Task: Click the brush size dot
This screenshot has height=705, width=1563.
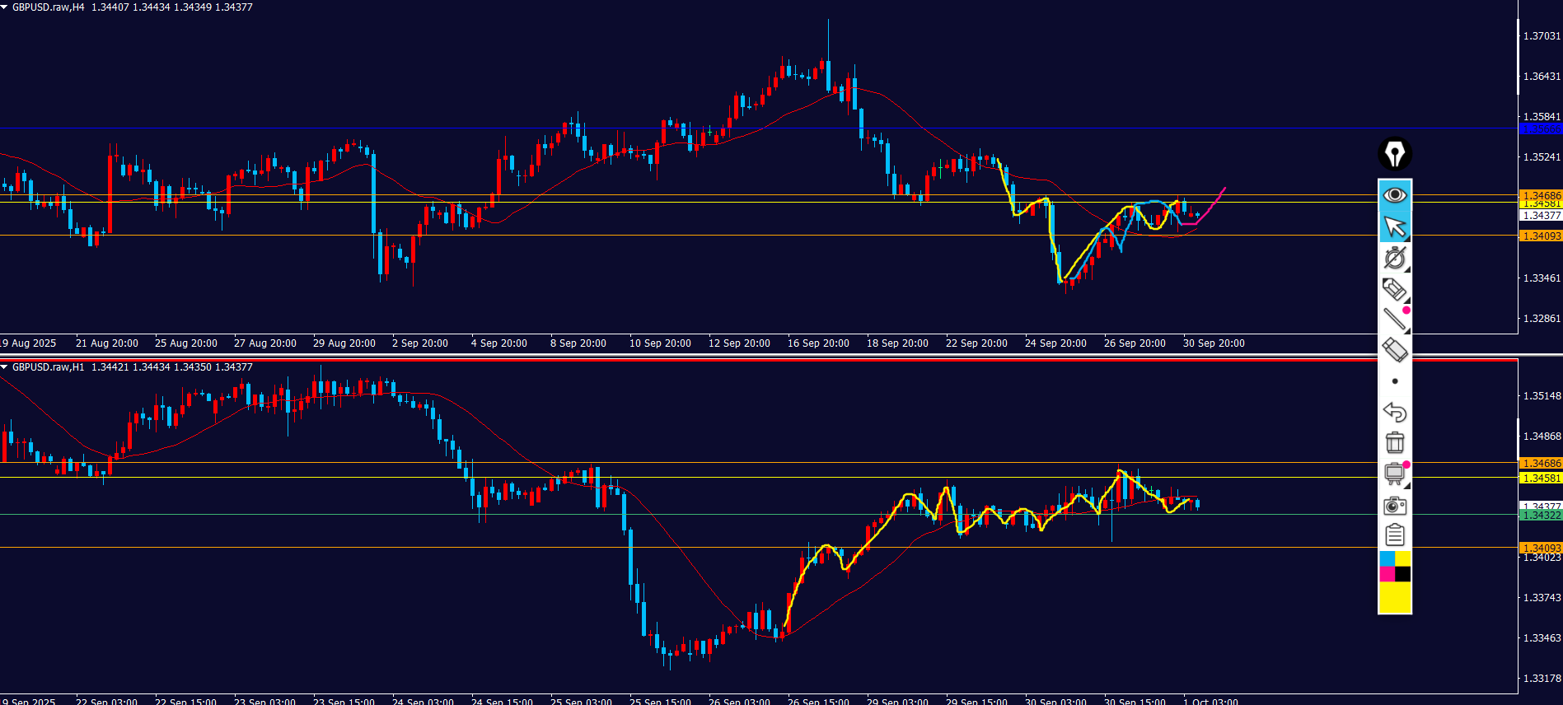Action: click(x=1394, y=381)
